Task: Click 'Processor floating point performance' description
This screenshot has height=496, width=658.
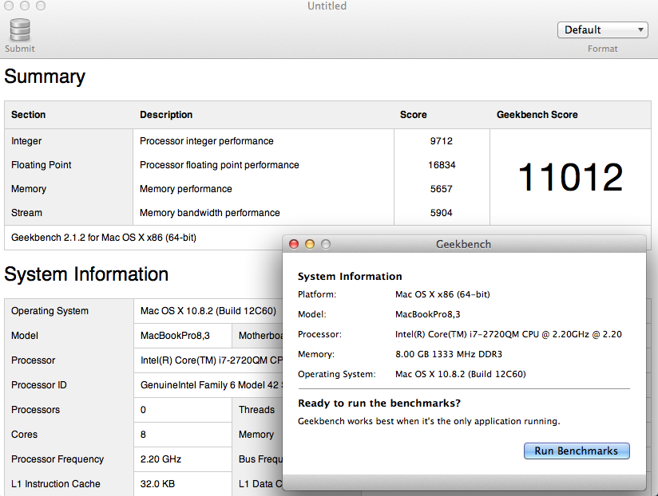Action: (220, 165)
